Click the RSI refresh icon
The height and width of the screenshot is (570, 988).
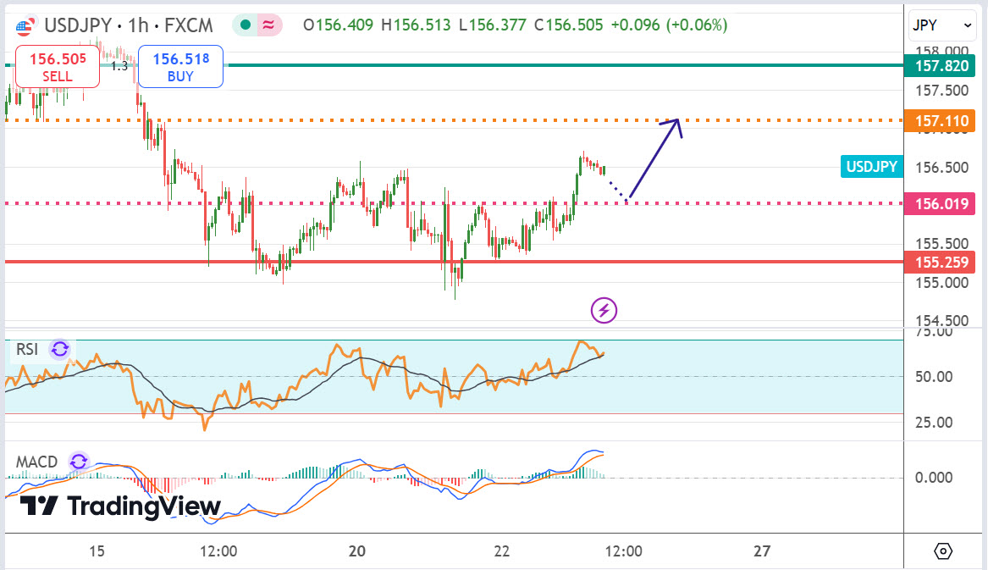[59, 349]
